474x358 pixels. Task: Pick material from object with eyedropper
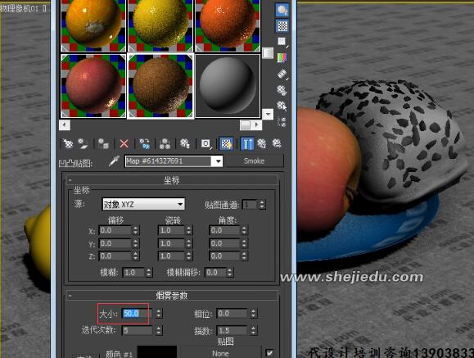(x=115, y=161)
